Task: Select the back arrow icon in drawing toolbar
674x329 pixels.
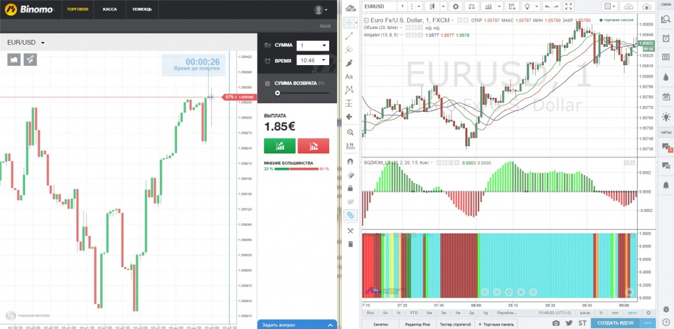Action: tap(350, 116)
